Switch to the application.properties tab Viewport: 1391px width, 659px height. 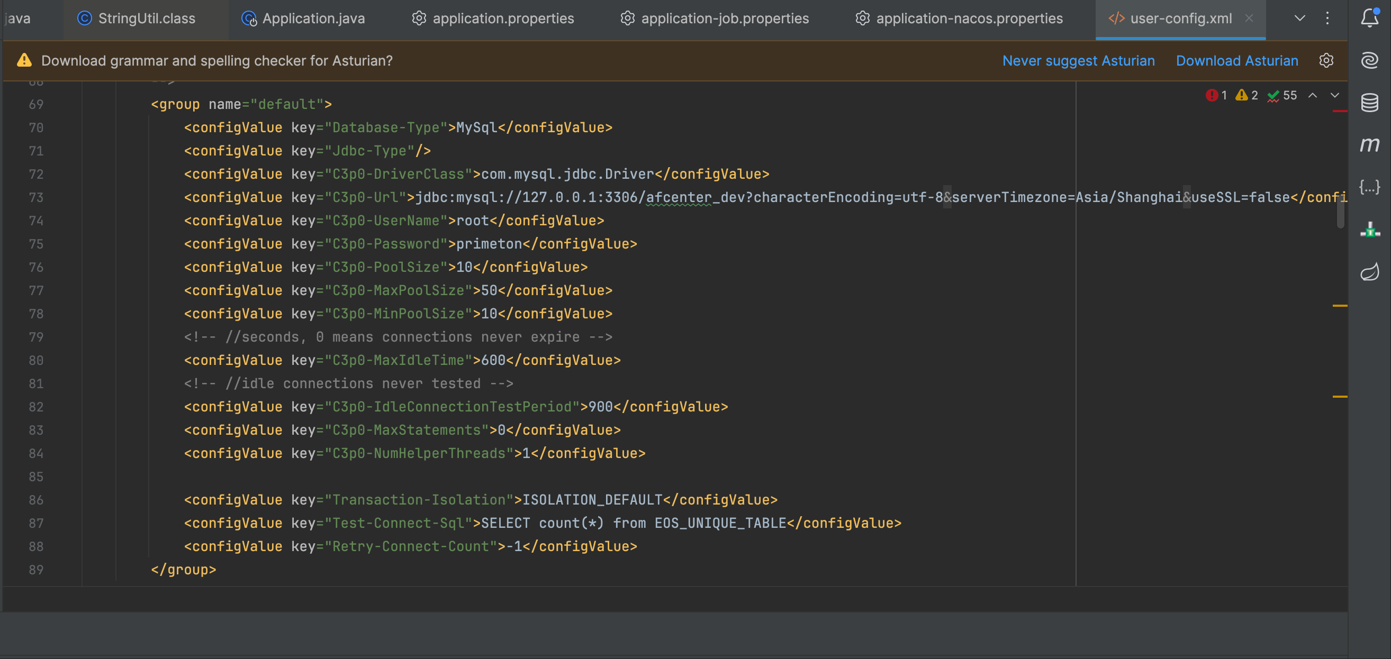point(493,19)
